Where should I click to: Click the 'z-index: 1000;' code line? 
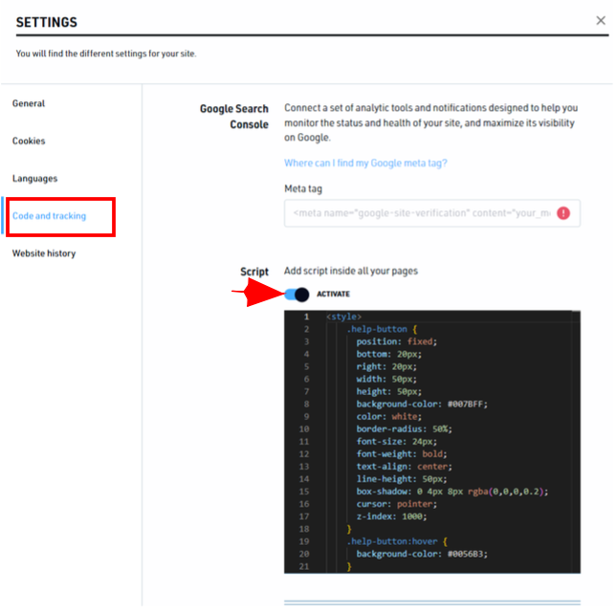[391, 516]
